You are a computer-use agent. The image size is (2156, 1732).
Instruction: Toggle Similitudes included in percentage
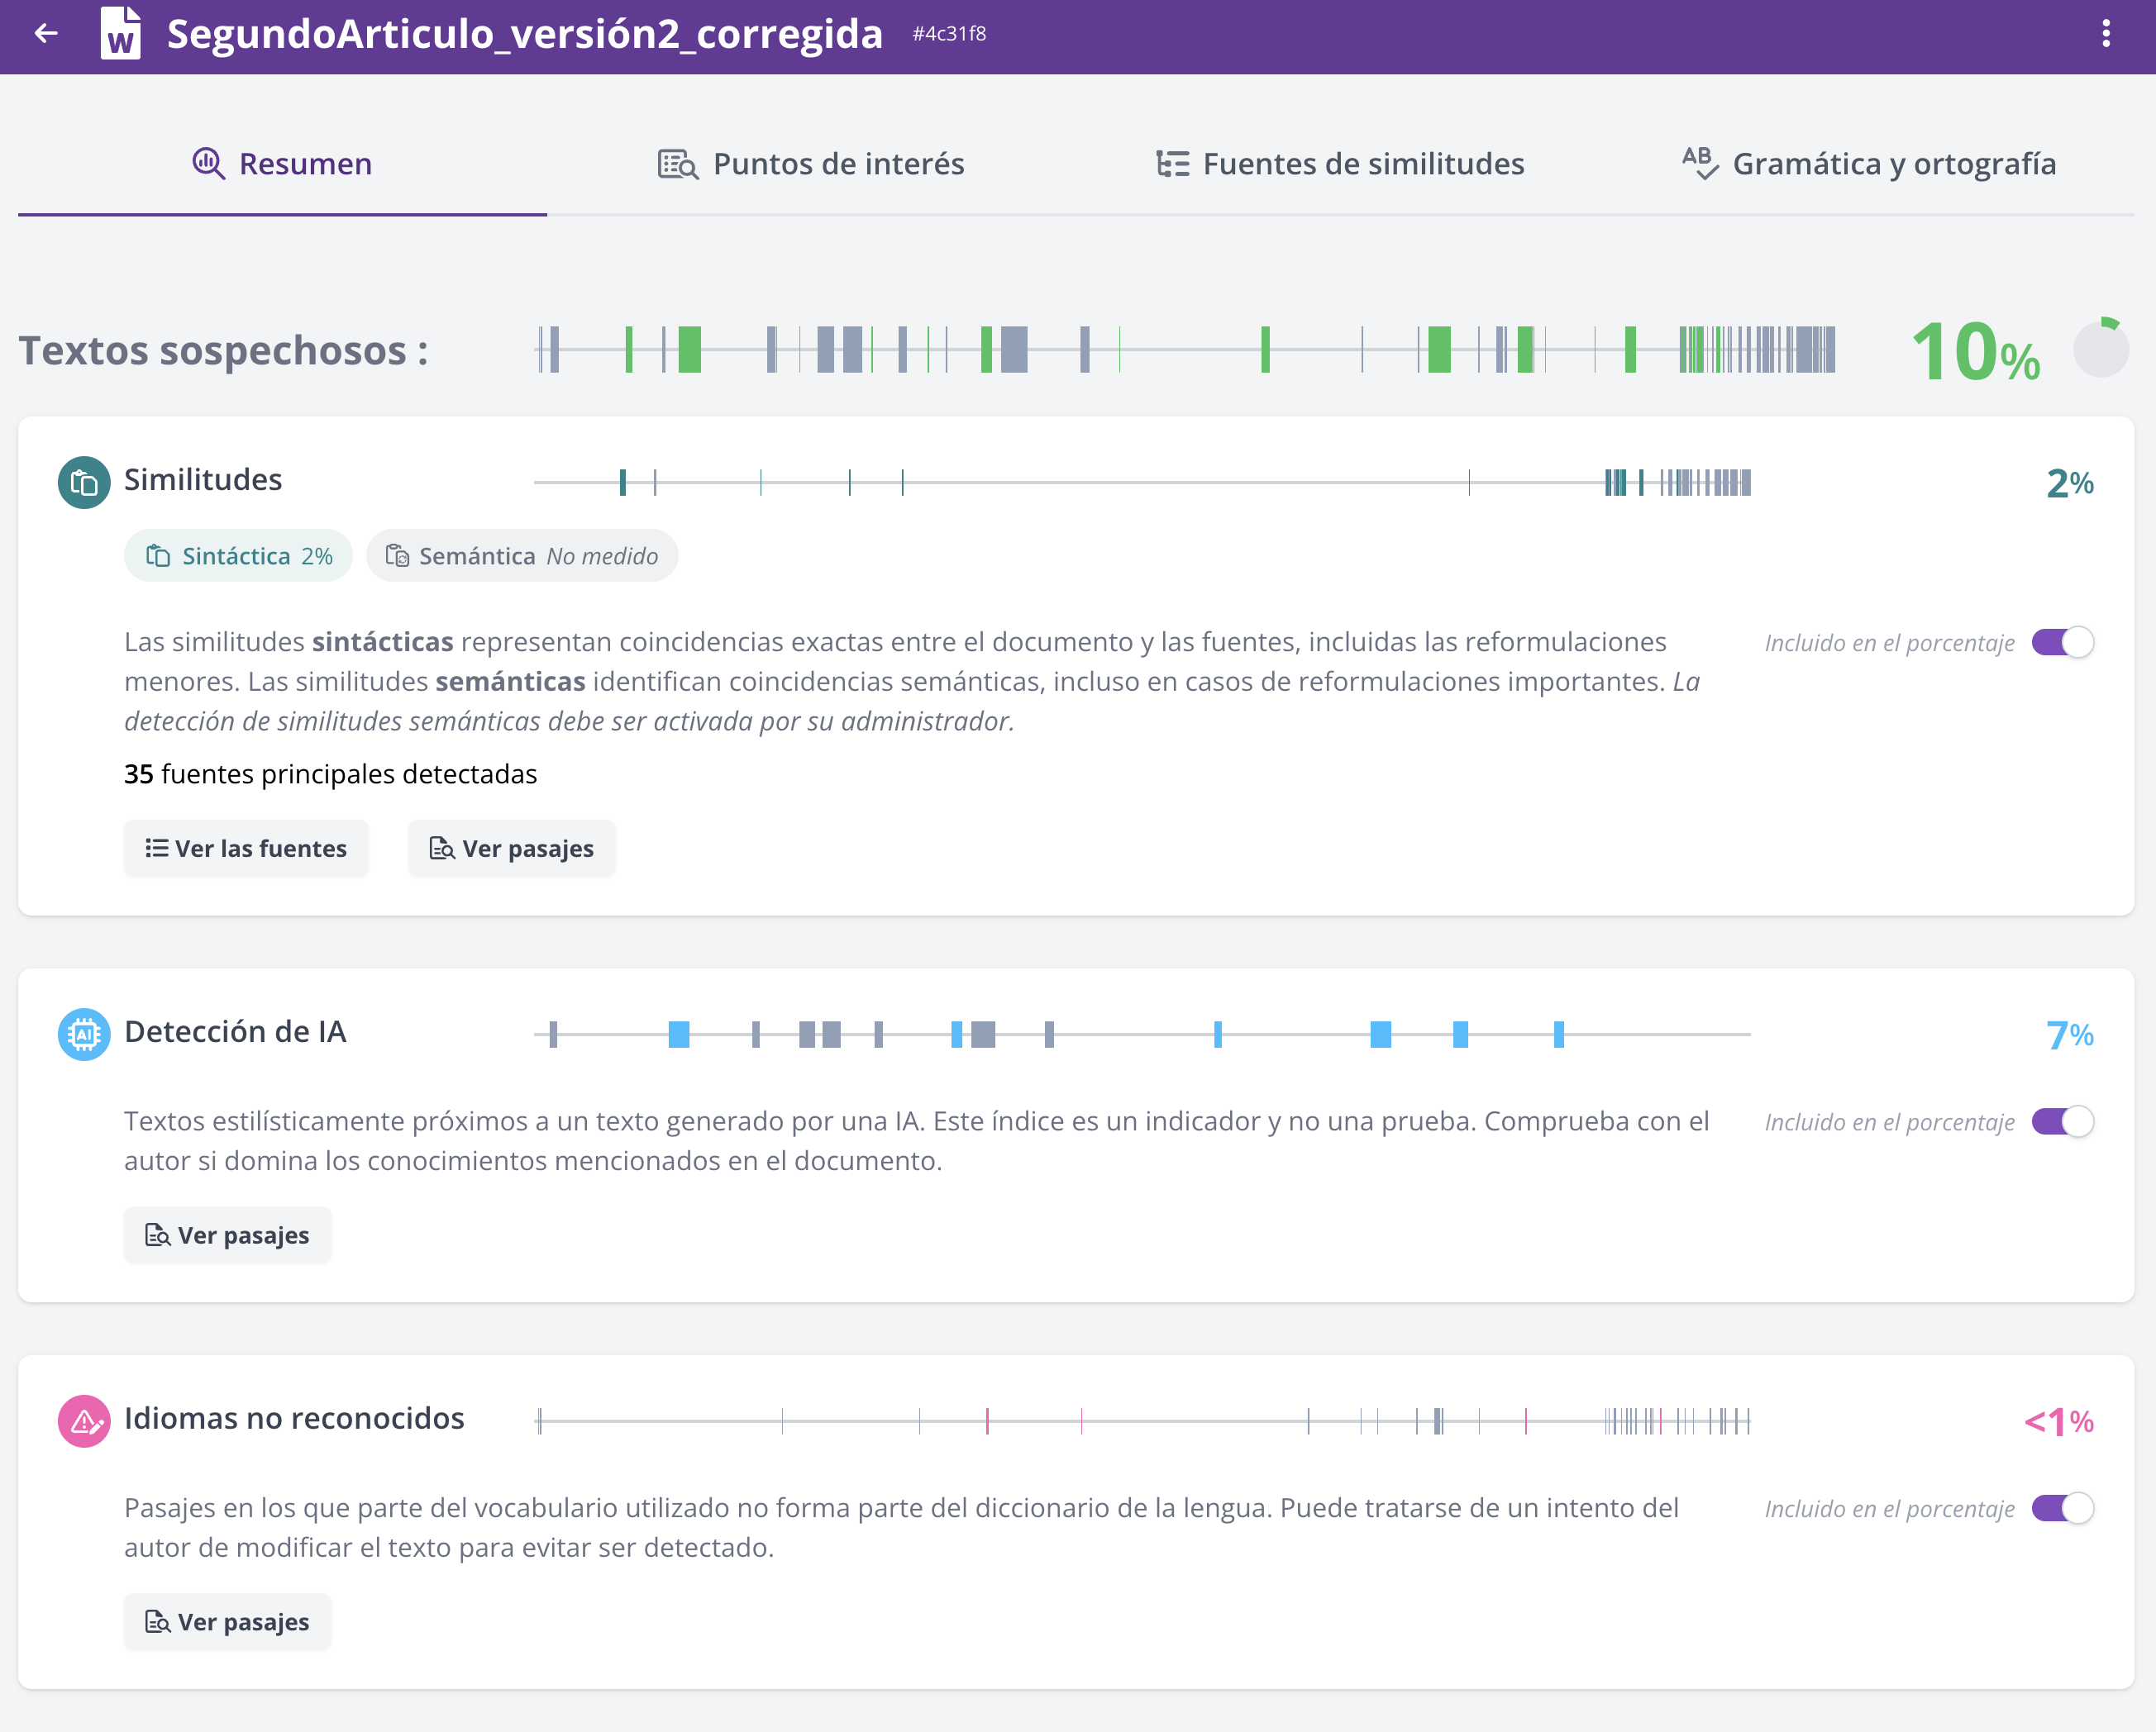tap(2062, 641)
